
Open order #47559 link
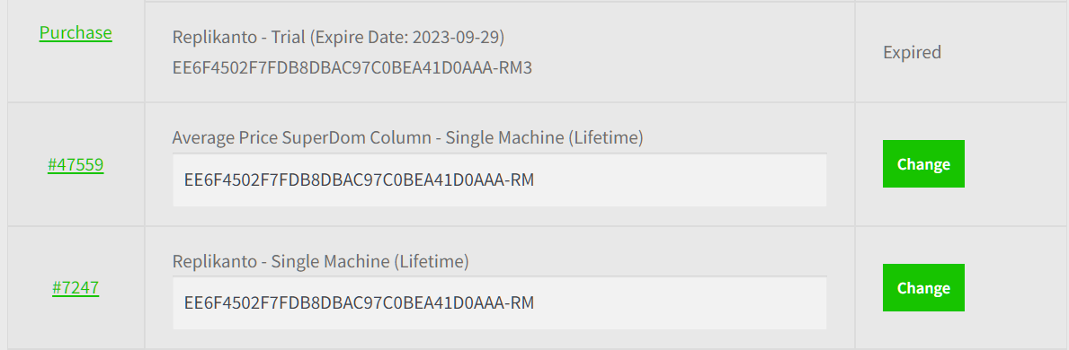tap(76, 164)
